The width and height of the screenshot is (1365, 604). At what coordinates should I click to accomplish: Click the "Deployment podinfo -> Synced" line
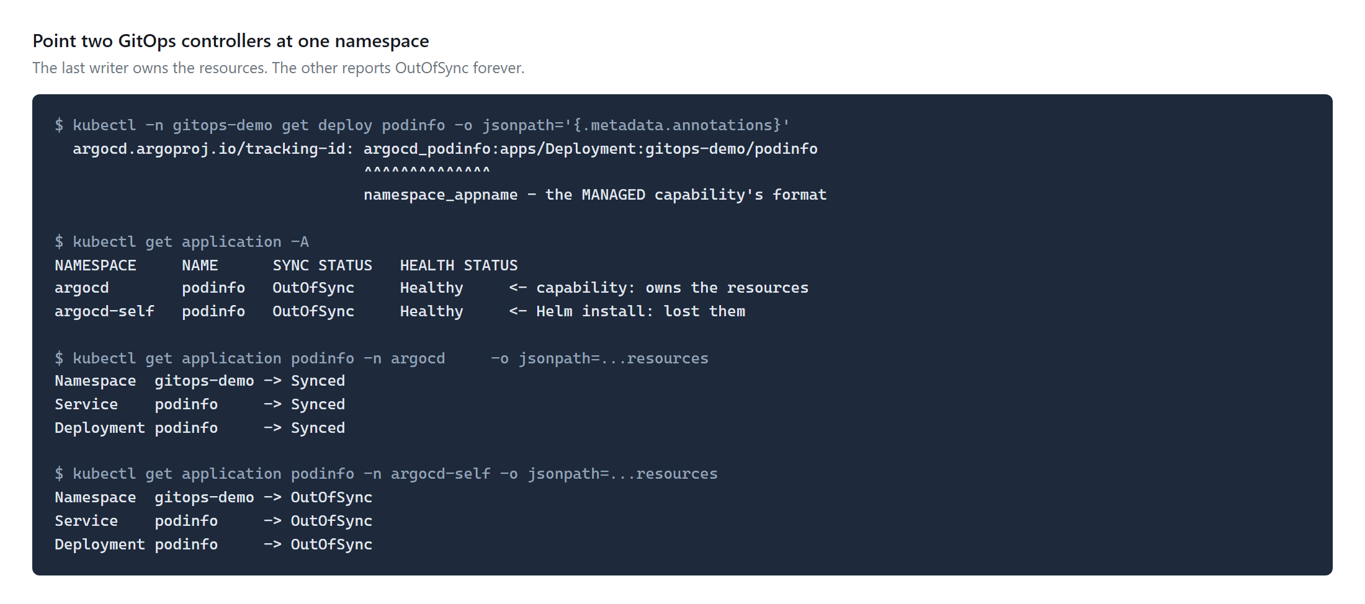[x=200, y=428]
